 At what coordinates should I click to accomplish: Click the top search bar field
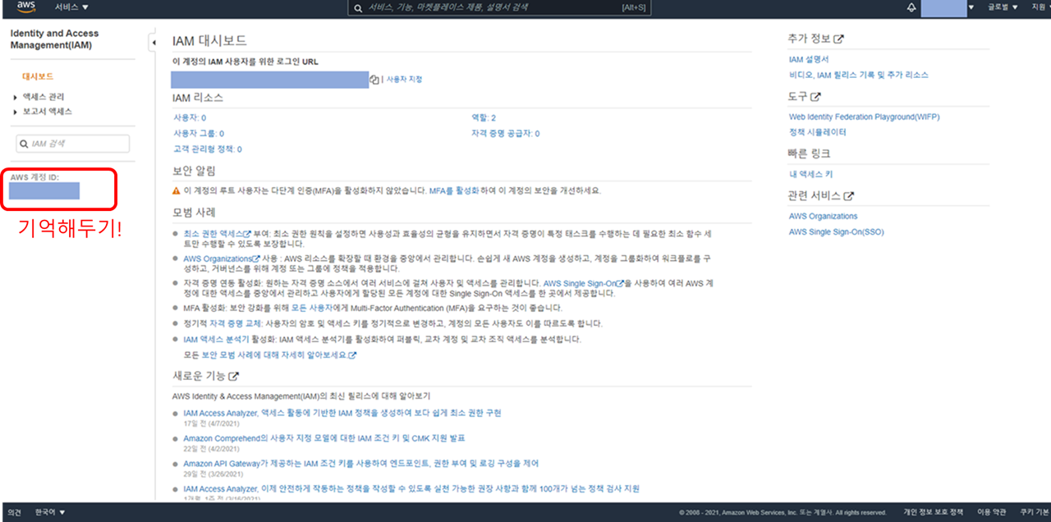pyautogui.click(x=499, y=7)
